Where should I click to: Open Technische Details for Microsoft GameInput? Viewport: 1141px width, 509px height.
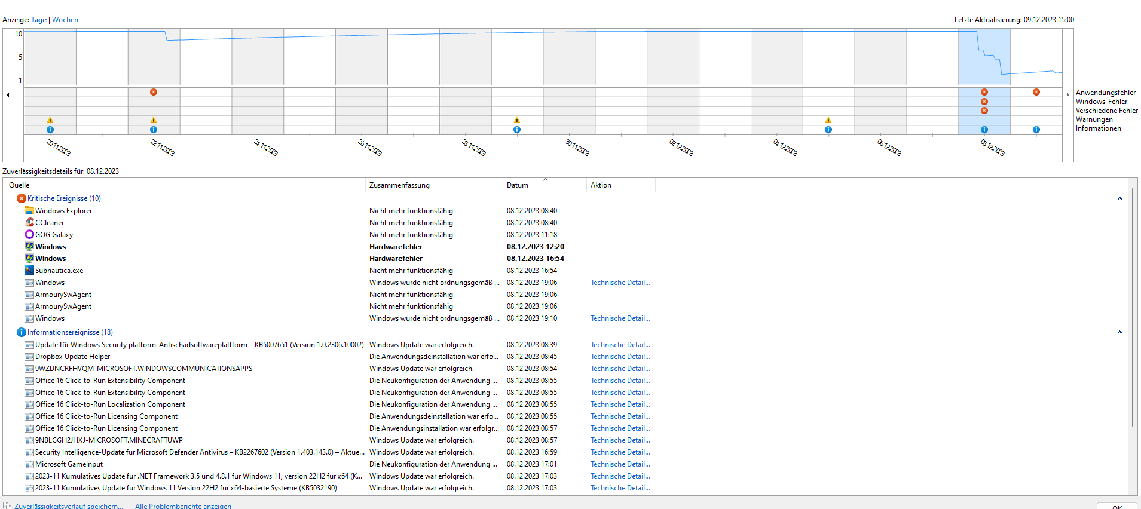[x=620, y=464]
